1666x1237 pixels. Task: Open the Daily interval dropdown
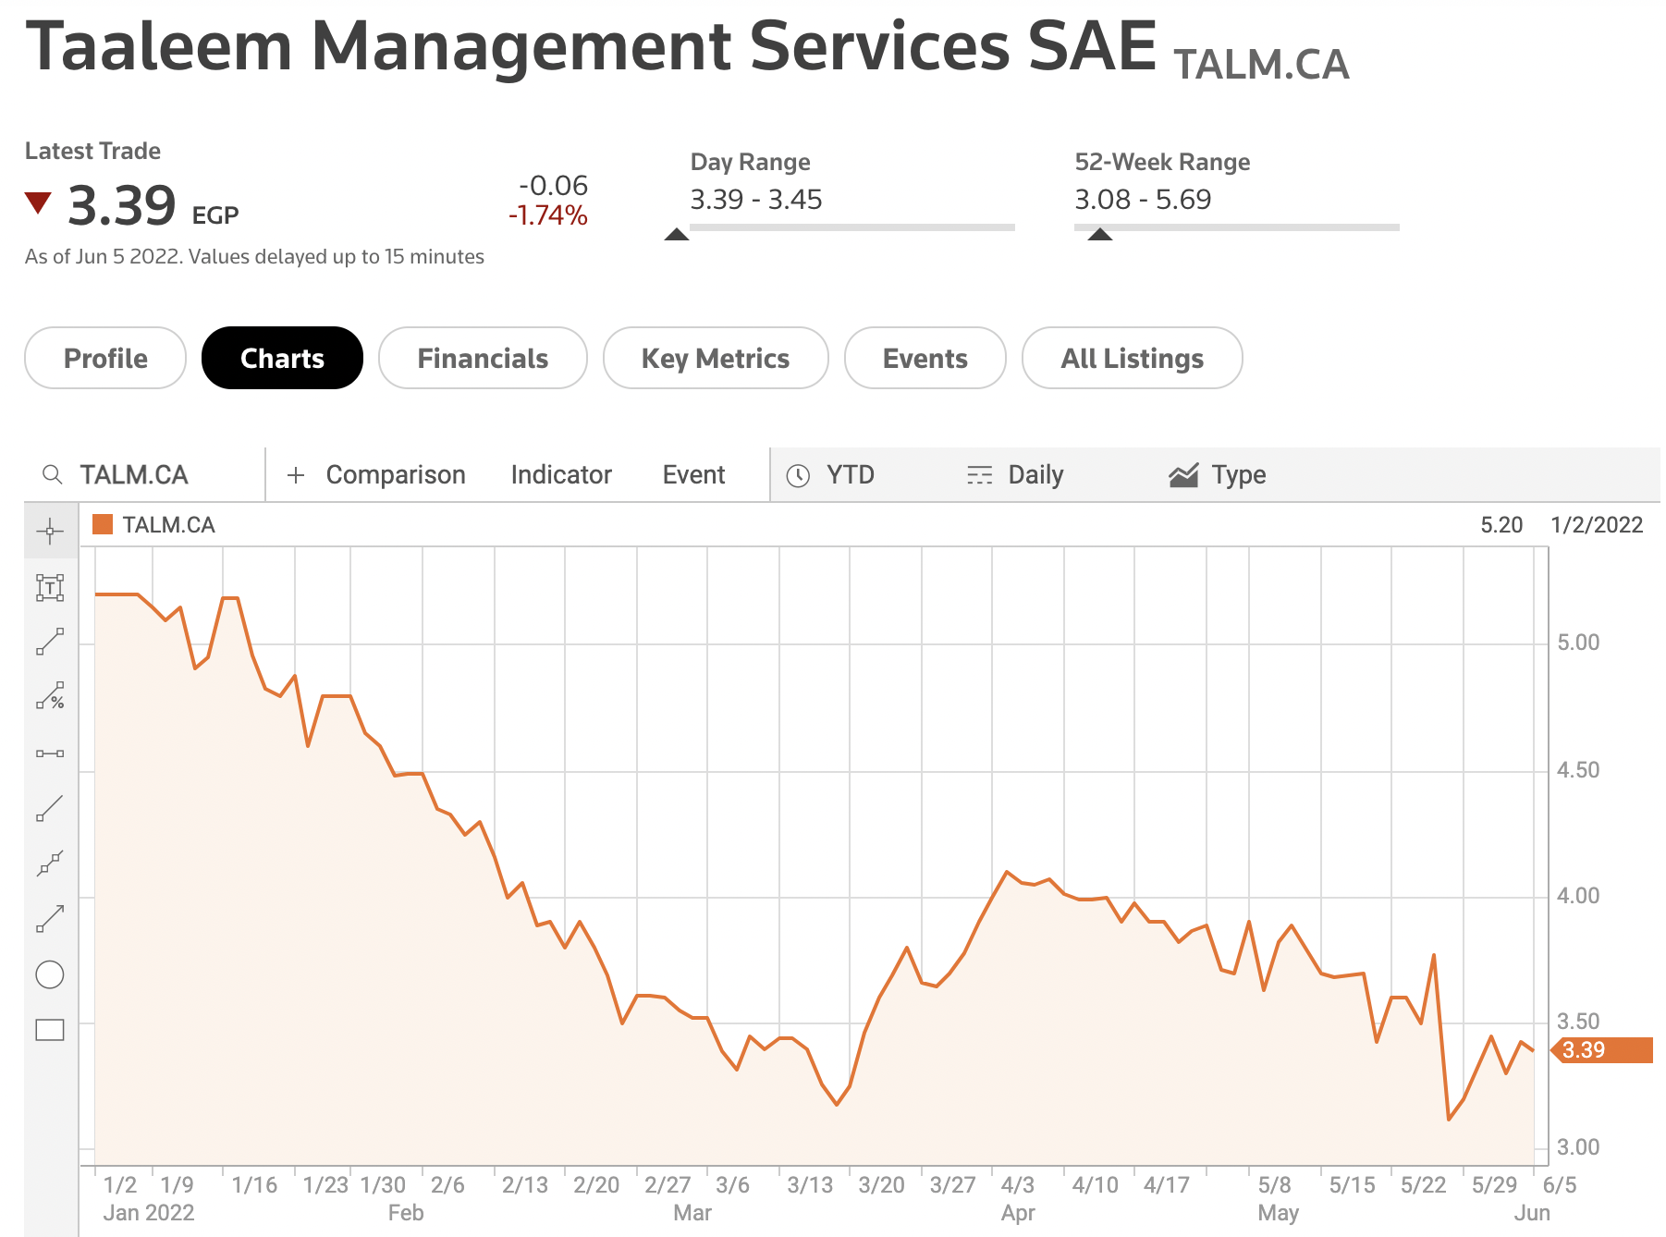click(x=1016, y=475)
